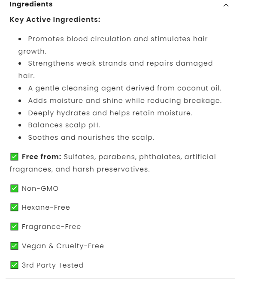This screenshot has height=283, width=279.
Task: Click the 3rd Party Tested text
Action: click(53, 265)
